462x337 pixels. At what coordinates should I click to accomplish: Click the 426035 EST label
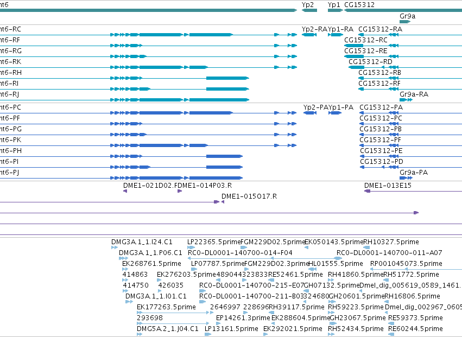coord(171,285)
